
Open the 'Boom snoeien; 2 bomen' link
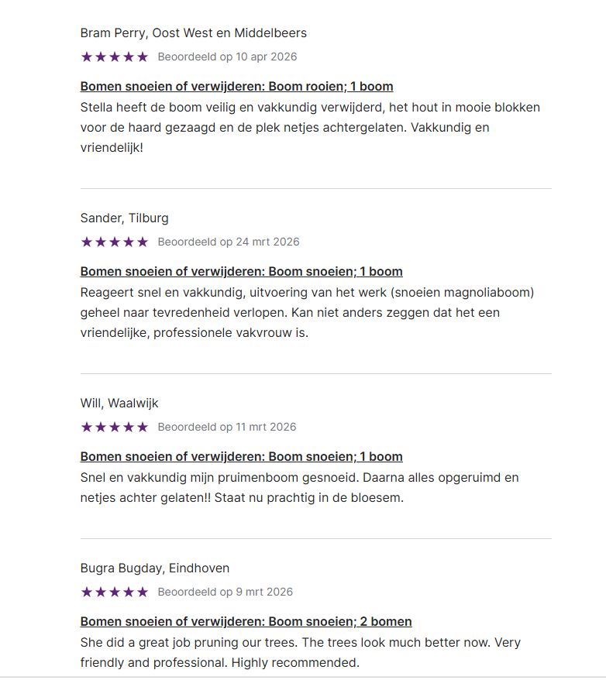246,622
